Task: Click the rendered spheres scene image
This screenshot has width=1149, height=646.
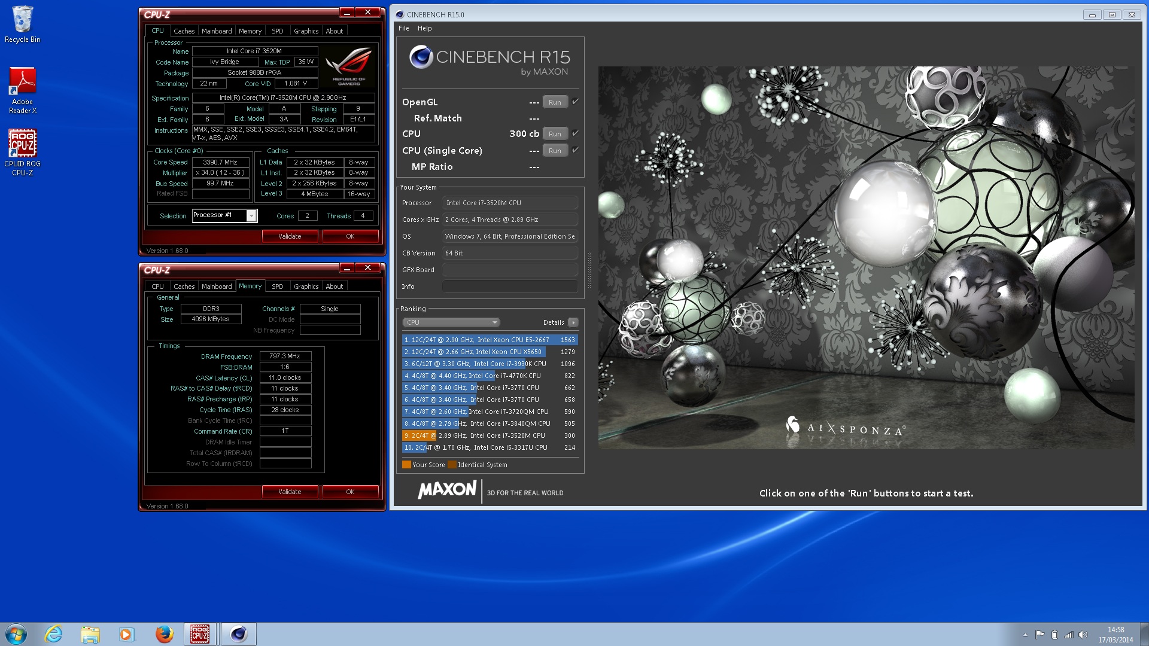Action: 866,257
